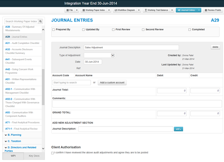The height and width of the screenshot is (162, 224).
Task: Open Working Trial Balance button
Action: [156, 10]
